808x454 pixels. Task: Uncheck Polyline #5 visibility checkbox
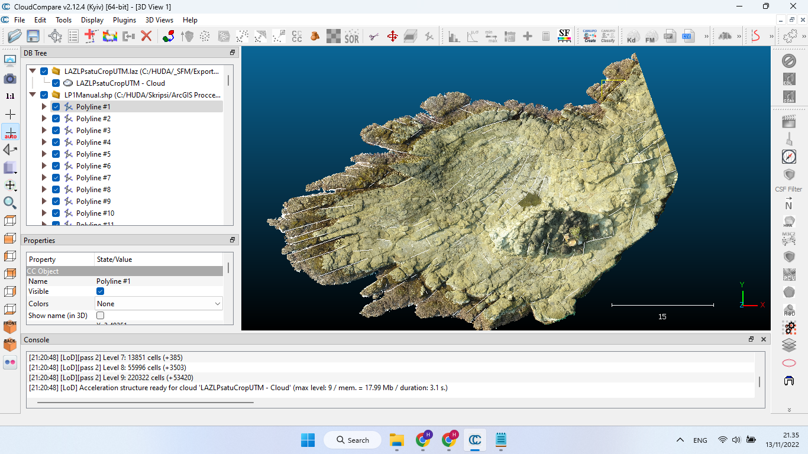point(56,154)
